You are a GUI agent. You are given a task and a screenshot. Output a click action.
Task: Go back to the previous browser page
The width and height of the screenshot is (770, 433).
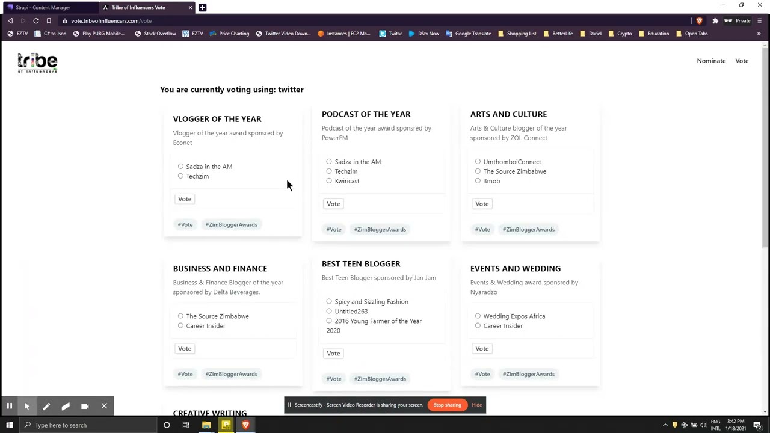[10, 20]
